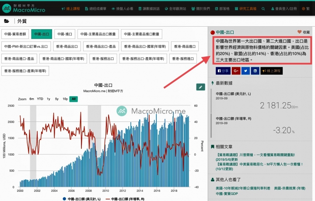Viewport: 315px width, 201px height.
Task: Share via the Facebook 分享 button
Action: pos(223,71)
